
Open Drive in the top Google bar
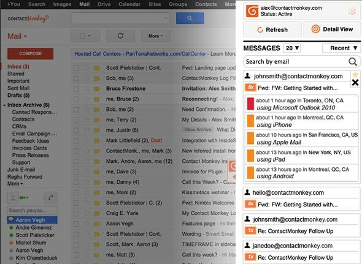[x=104, y=4]
